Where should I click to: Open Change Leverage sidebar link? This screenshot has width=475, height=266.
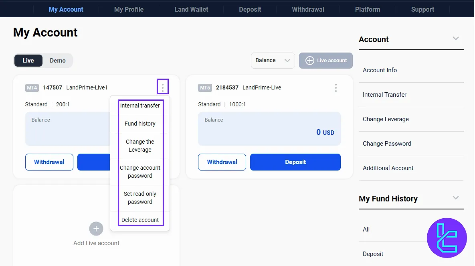pyautogui.click(x=386, y=119)
